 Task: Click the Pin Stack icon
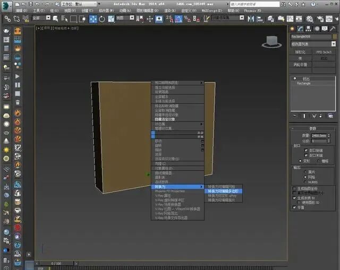(295, 116)
